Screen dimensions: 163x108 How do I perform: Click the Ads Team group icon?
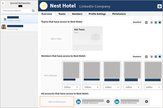point(95,37)
